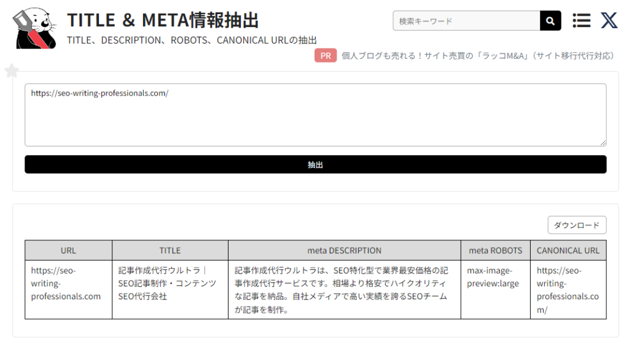629x344 pixels.
Task: Click the red PR badge
Action: pyautogui.click(x=326, y=56)
